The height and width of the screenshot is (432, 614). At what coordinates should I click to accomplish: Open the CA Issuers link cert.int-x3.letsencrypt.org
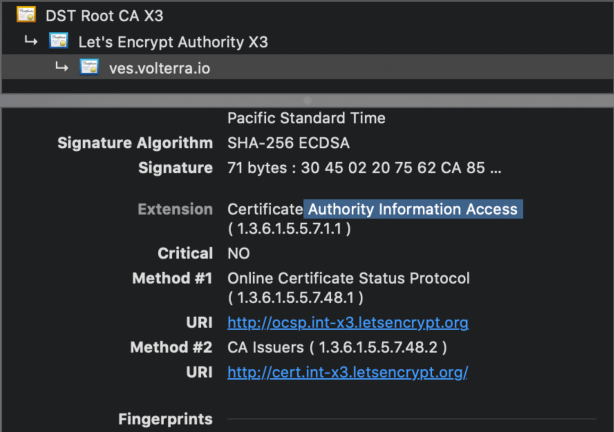coord(347,372)
